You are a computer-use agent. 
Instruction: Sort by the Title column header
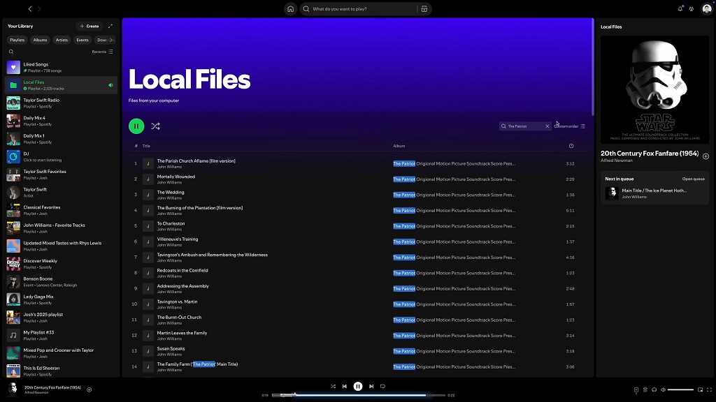[x=146, y=146]
